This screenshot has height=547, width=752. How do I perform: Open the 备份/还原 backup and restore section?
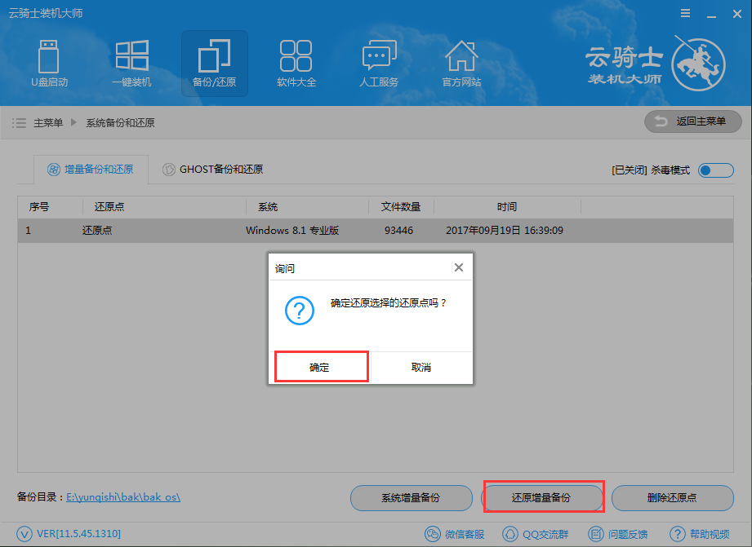(x=214, y=64)
